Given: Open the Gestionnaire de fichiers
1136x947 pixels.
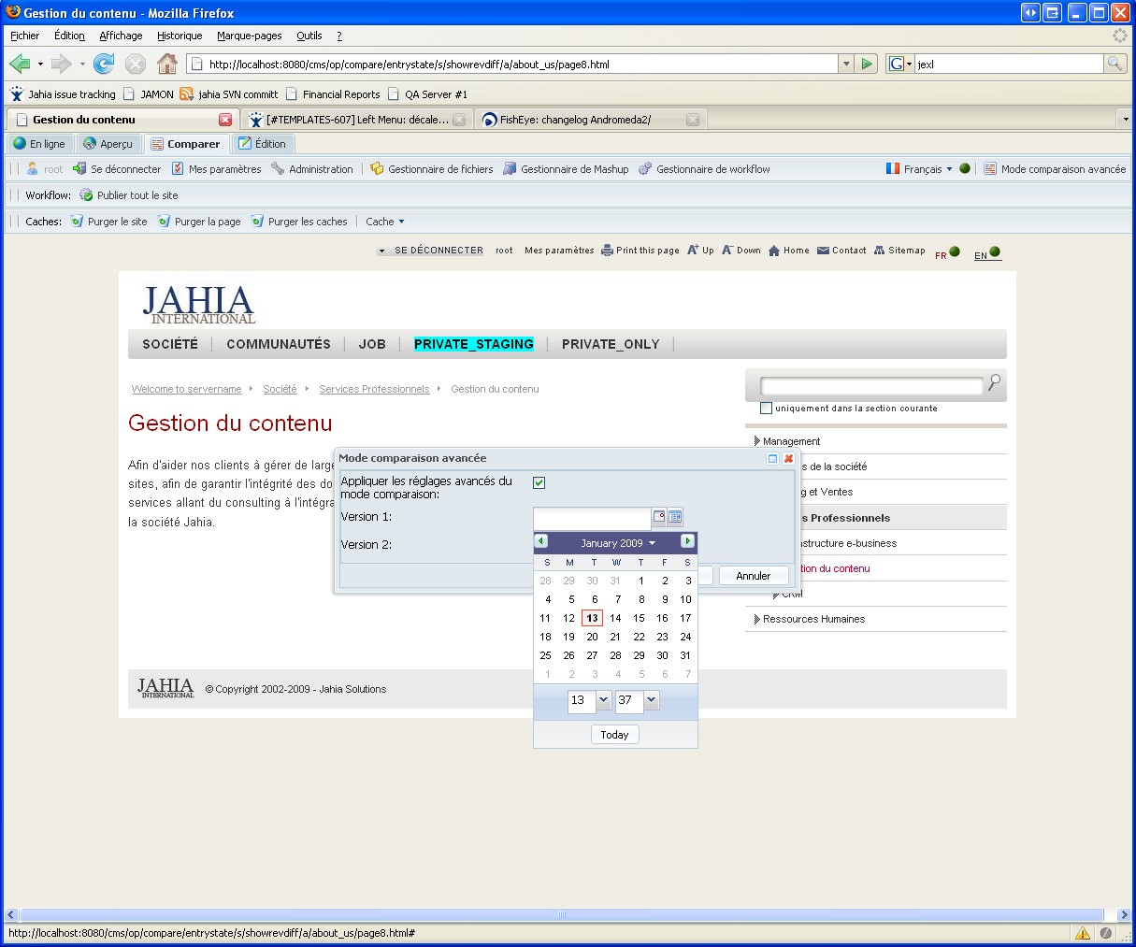Looking at the screenshot, I should pyautogui.click(x=431, y=169).
